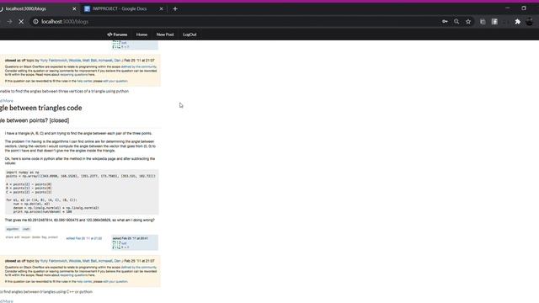
Task: Minimize the browser window
Action: pyautogui.click(x=508, y=8)
